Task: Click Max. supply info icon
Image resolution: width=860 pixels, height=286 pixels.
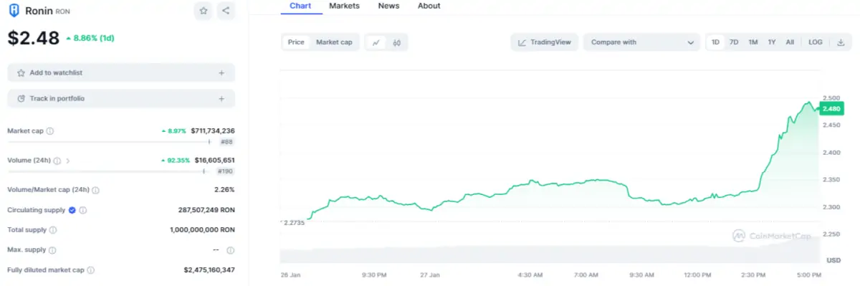Action: [52, 250]
